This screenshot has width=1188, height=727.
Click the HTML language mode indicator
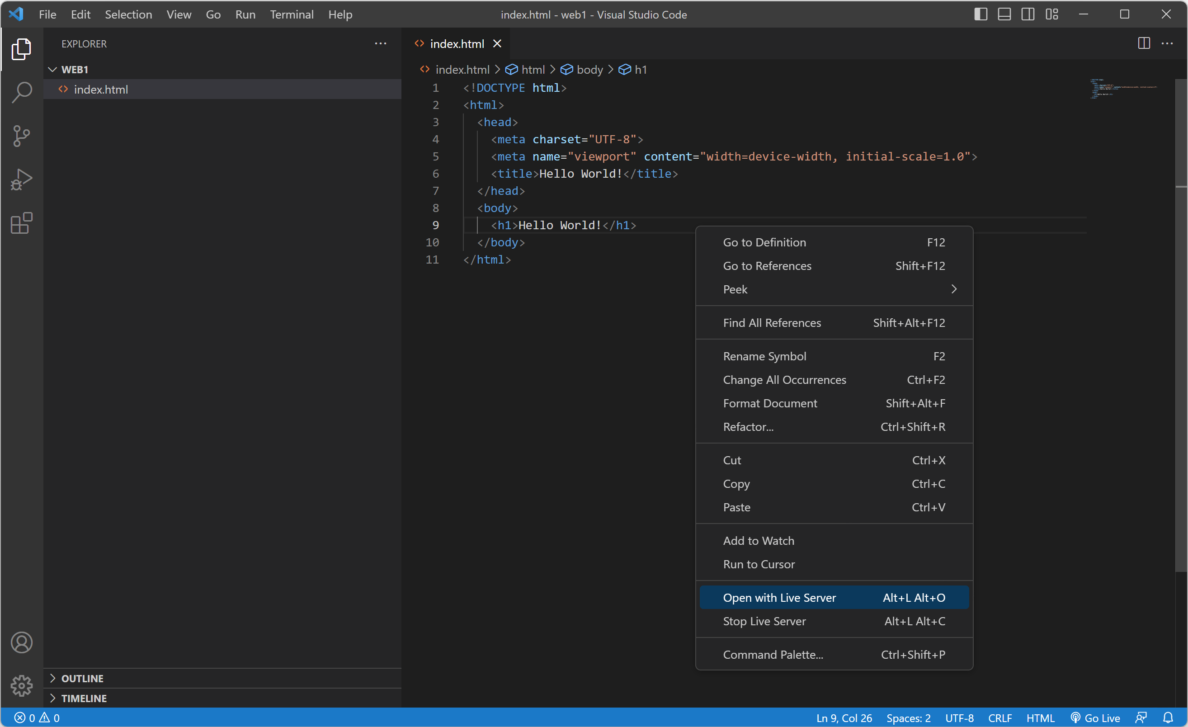click(x=1040, y=718)
